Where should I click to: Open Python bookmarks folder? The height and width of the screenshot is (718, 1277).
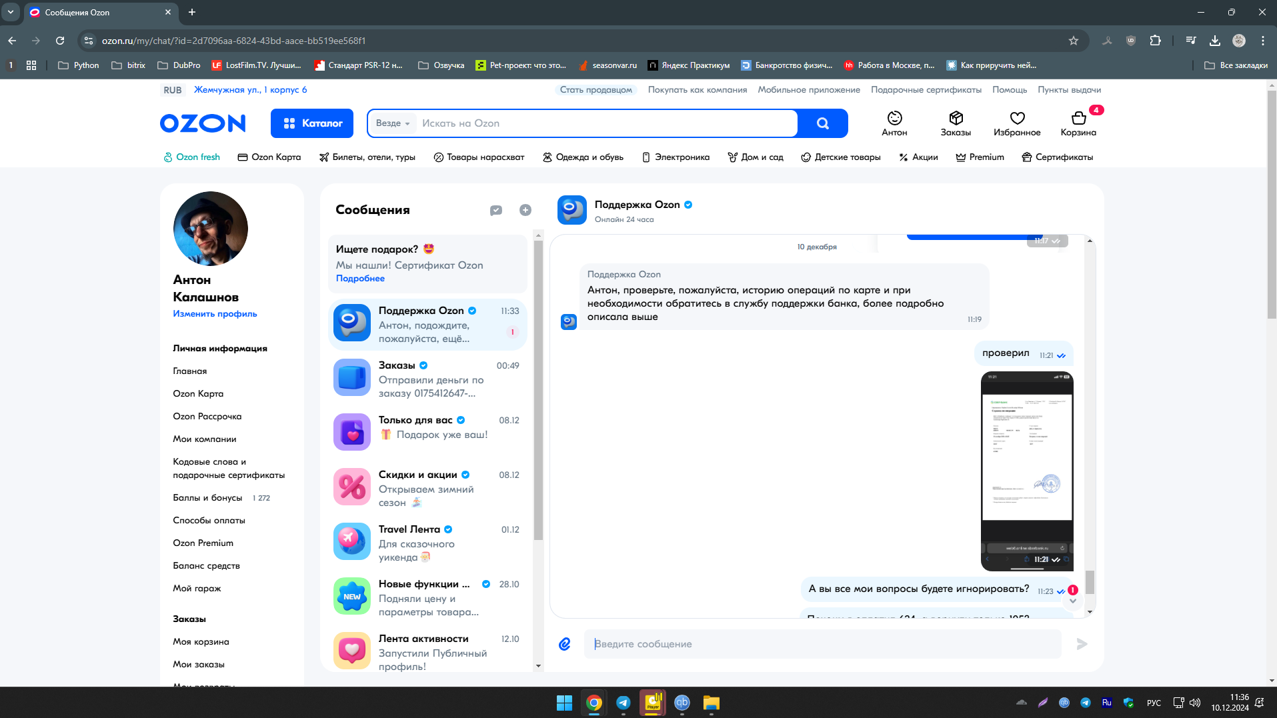(x=79, y=65)
